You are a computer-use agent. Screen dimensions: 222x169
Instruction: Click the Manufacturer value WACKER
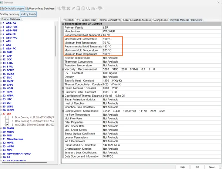(x=109, y=32)
